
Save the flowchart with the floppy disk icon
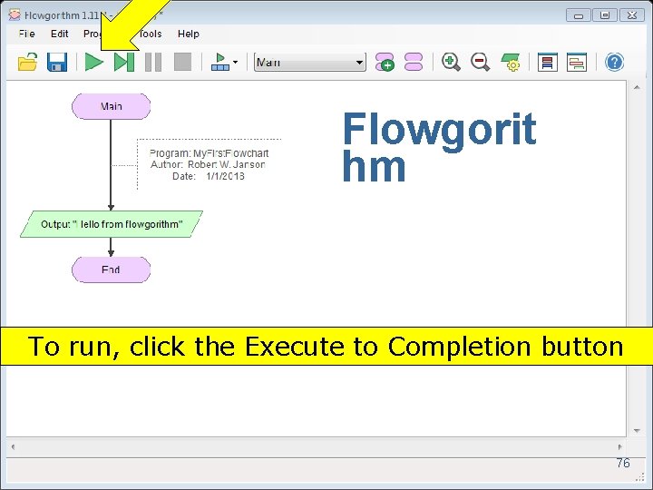57,63
